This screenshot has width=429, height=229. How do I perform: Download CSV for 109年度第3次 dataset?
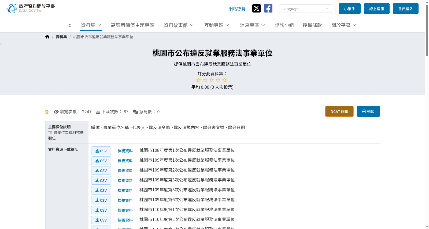[101, 180]
